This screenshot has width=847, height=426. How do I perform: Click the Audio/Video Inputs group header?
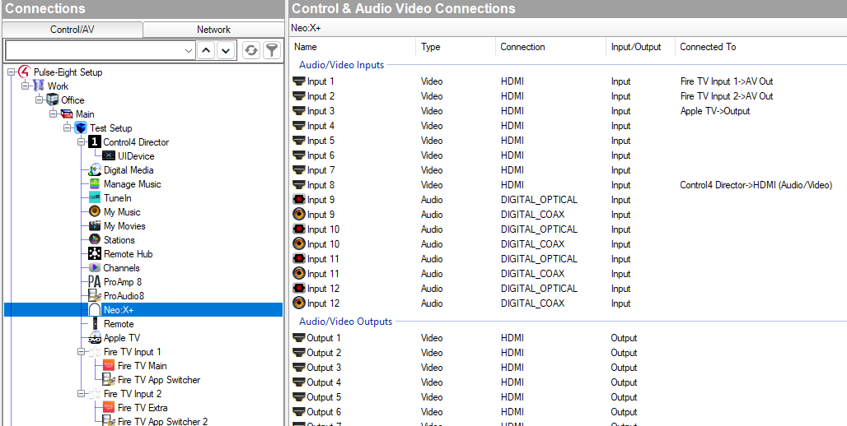pos(341,65)
